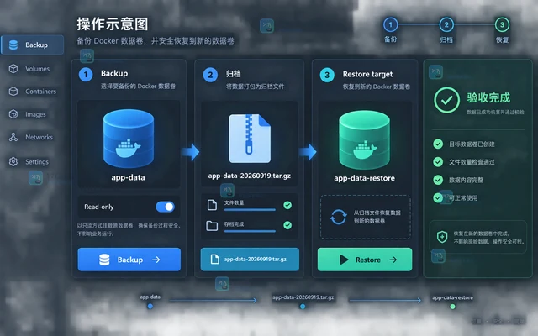538x336 pixels.
Task: Click the blue Backup button
Action: point(129,260)
